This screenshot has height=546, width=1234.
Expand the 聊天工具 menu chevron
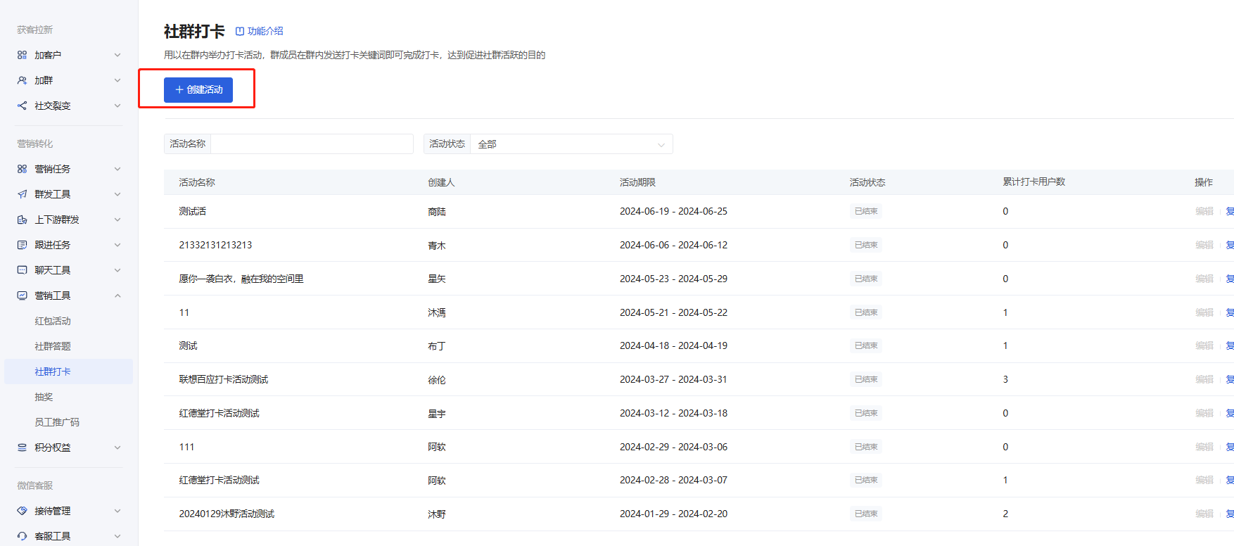[117, 270]
